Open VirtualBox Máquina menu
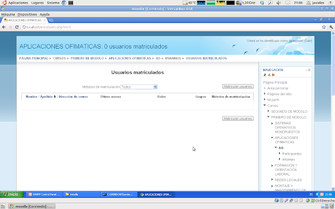 (x=8, y=14)
